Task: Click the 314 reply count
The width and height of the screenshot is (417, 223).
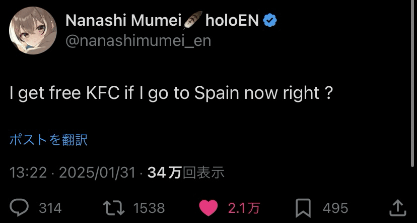Action: tap(50, 208)
